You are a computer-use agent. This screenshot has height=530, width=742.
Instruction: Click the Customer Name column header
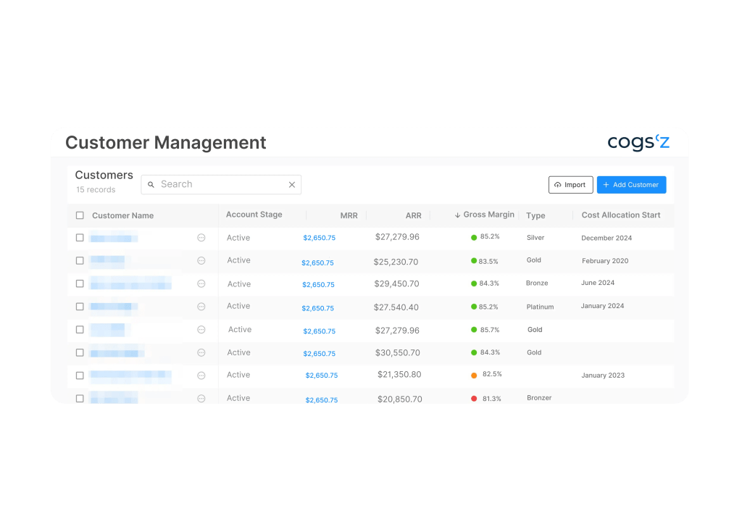tap(122, 215)
